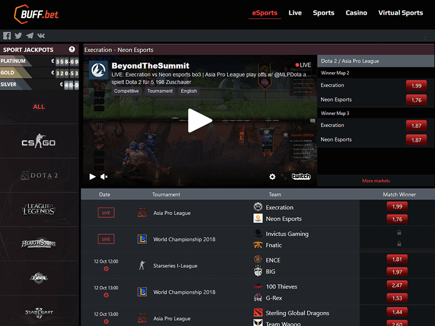435x326 pixels.
Task: Open the Virtual Sports tab
Action: coord(401,12)
